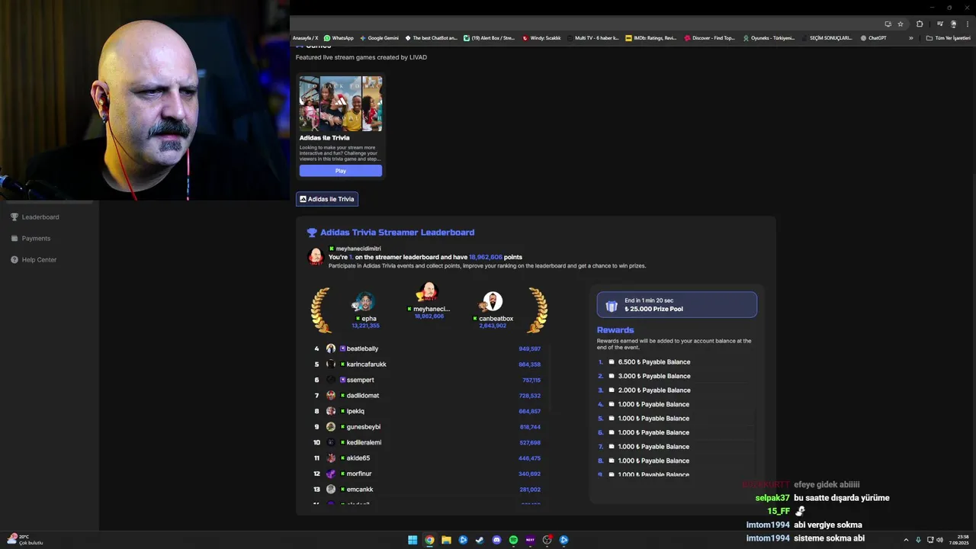Click meyhaneci's avatar on the podium
This screenshot has height=549, width=976.
point(428,292)
